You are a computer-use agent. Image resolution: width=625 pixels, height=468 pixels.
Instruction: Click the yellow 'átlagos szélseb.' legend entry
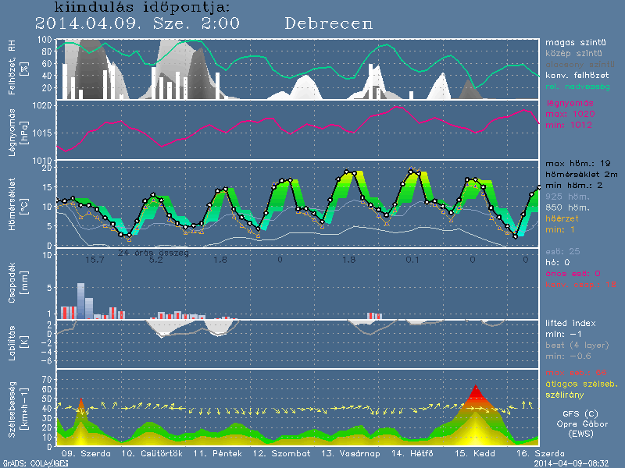click(580, 383)
